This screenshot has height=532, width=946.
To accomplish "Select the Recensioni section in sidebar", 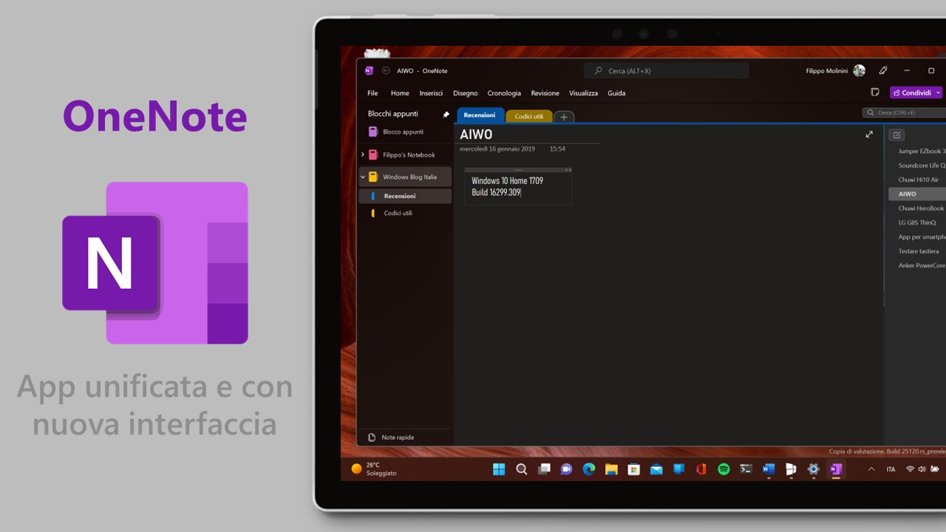I will pos(405,196).
